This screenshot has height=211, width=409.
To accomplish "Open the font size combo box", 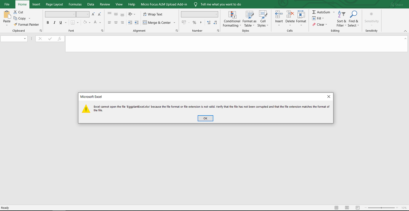I will point(83,14).
